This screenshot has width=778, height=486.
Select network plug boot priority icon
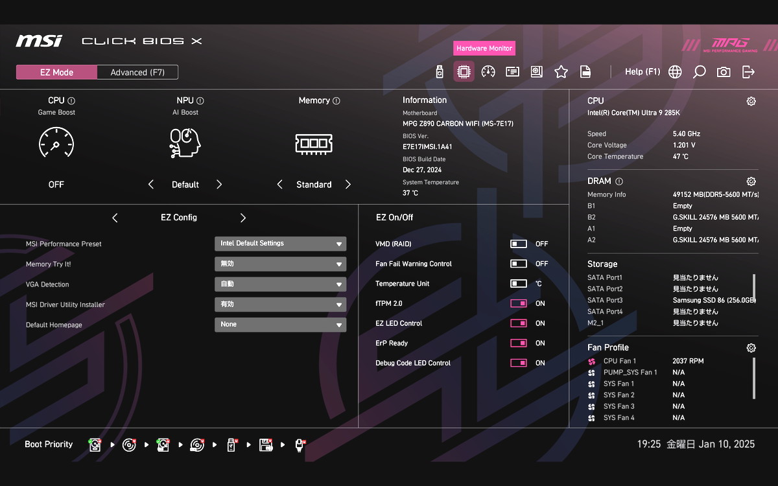300,445
